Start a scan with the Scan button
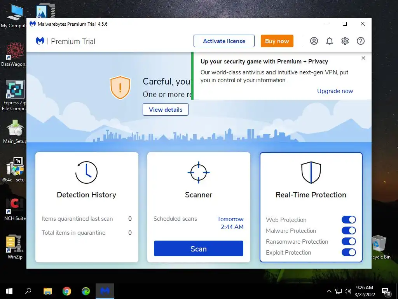Viewport: 398px width, 299px height. 199,249
